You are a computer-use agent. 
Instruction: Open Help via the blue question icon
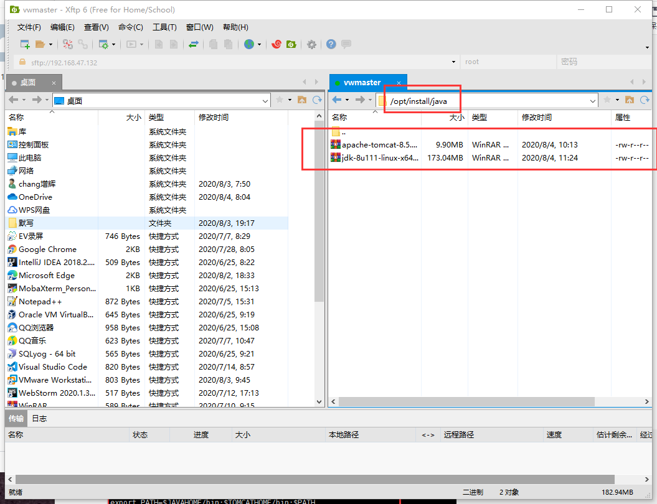331,44
